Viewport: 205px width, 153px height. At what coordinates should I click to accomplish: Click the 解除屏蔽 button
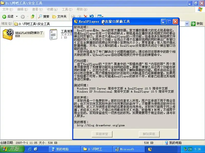(x=149, y=134)
